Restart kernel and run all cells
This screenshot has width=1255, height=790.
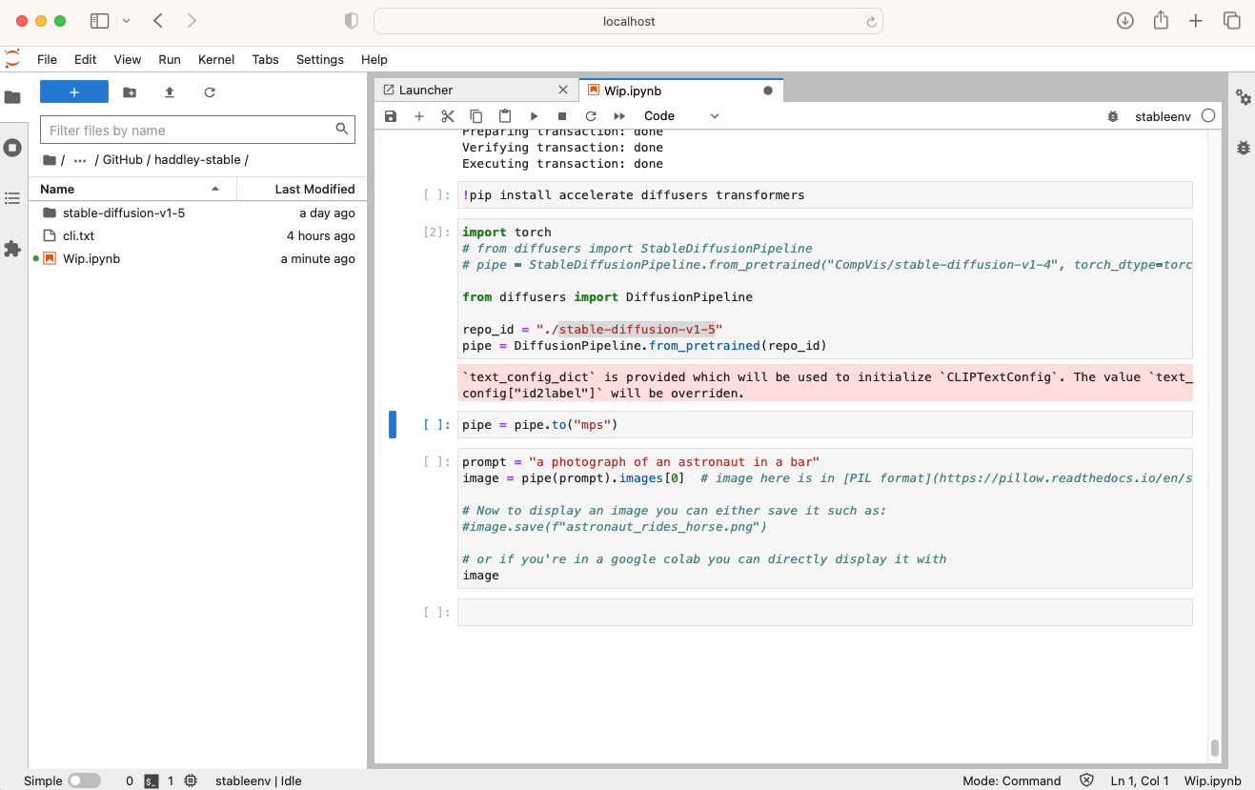coord(619,116)
